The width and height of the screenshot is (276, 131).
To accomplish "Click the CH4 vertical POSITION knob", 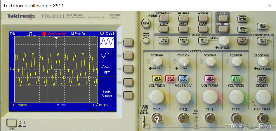I will tap(237, 61).
